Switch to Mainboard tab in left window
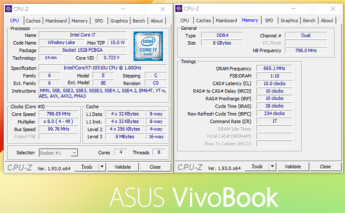This screenshot has width=345, height=213. coord(56,21)
